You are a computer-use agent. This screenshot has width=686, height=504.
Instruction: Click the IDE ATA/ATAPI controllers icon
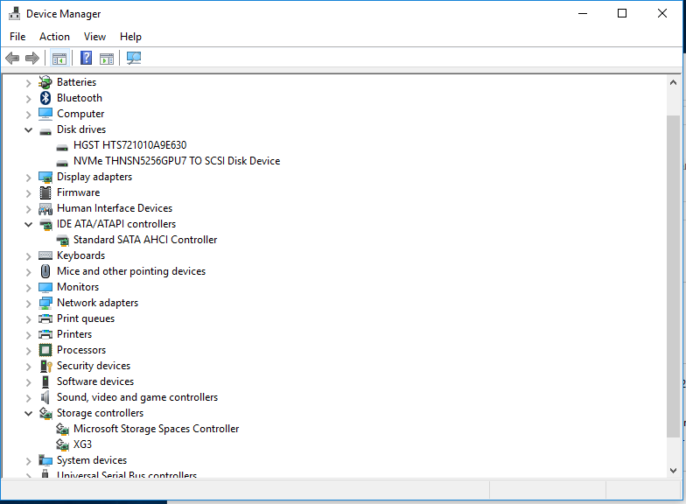coord(45,224)
